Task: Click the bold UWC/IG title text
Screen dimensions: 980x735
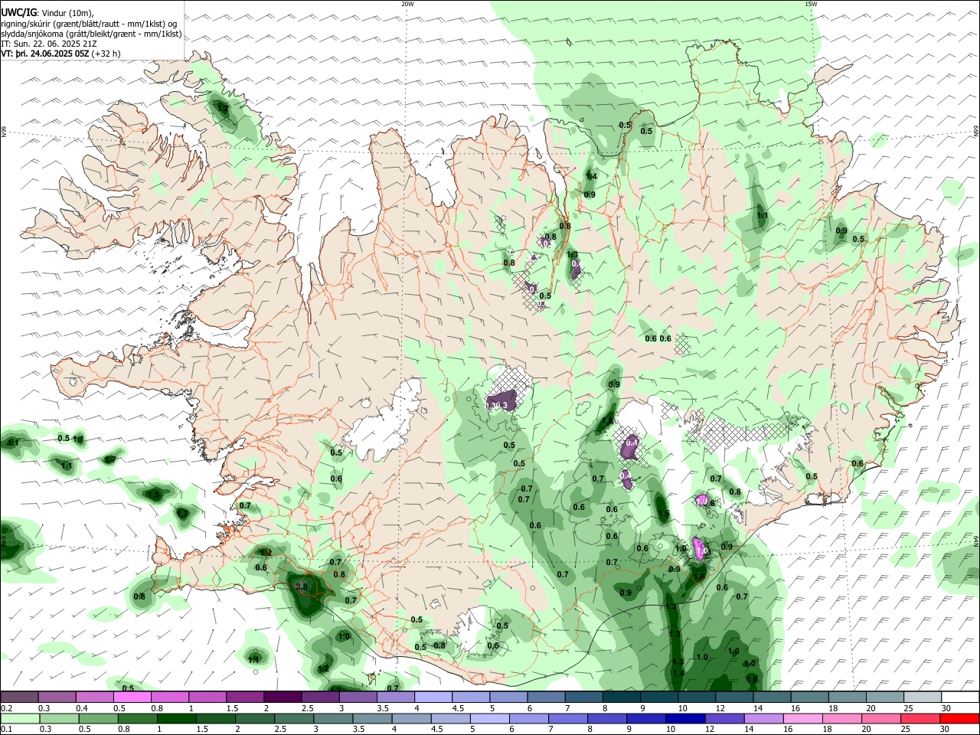Action: point(18,13)
